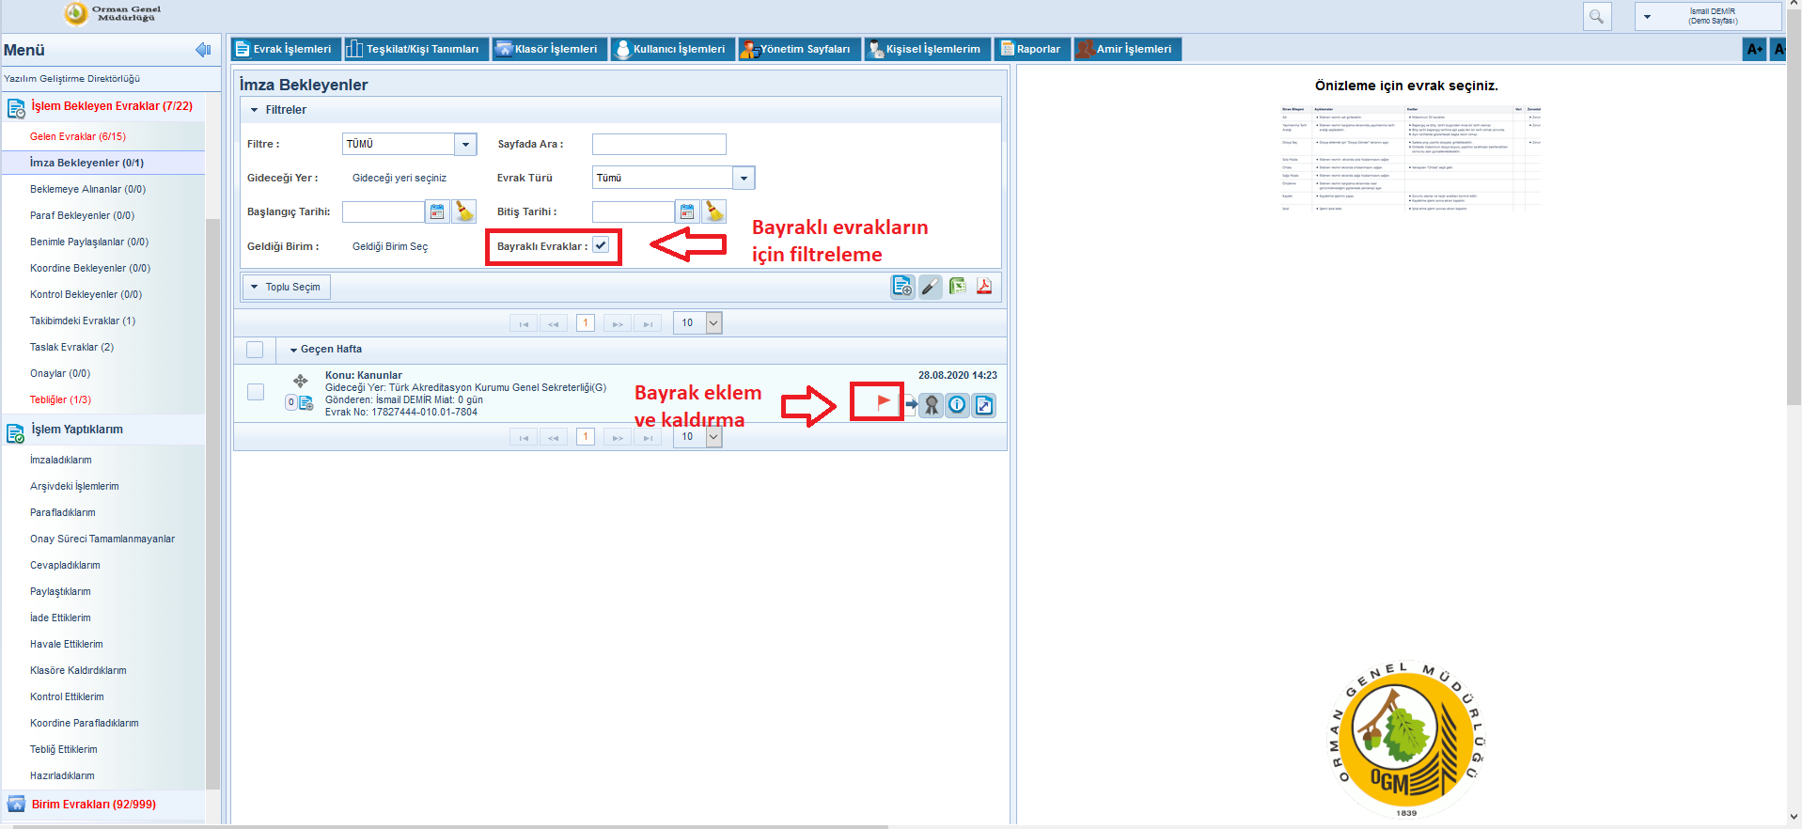The height and width of the screenshot is (829, 1802).
Task: Uncheck the Bayraklı Evraklar checkbox
Action: pyautogui.click(x=601, y=245)
